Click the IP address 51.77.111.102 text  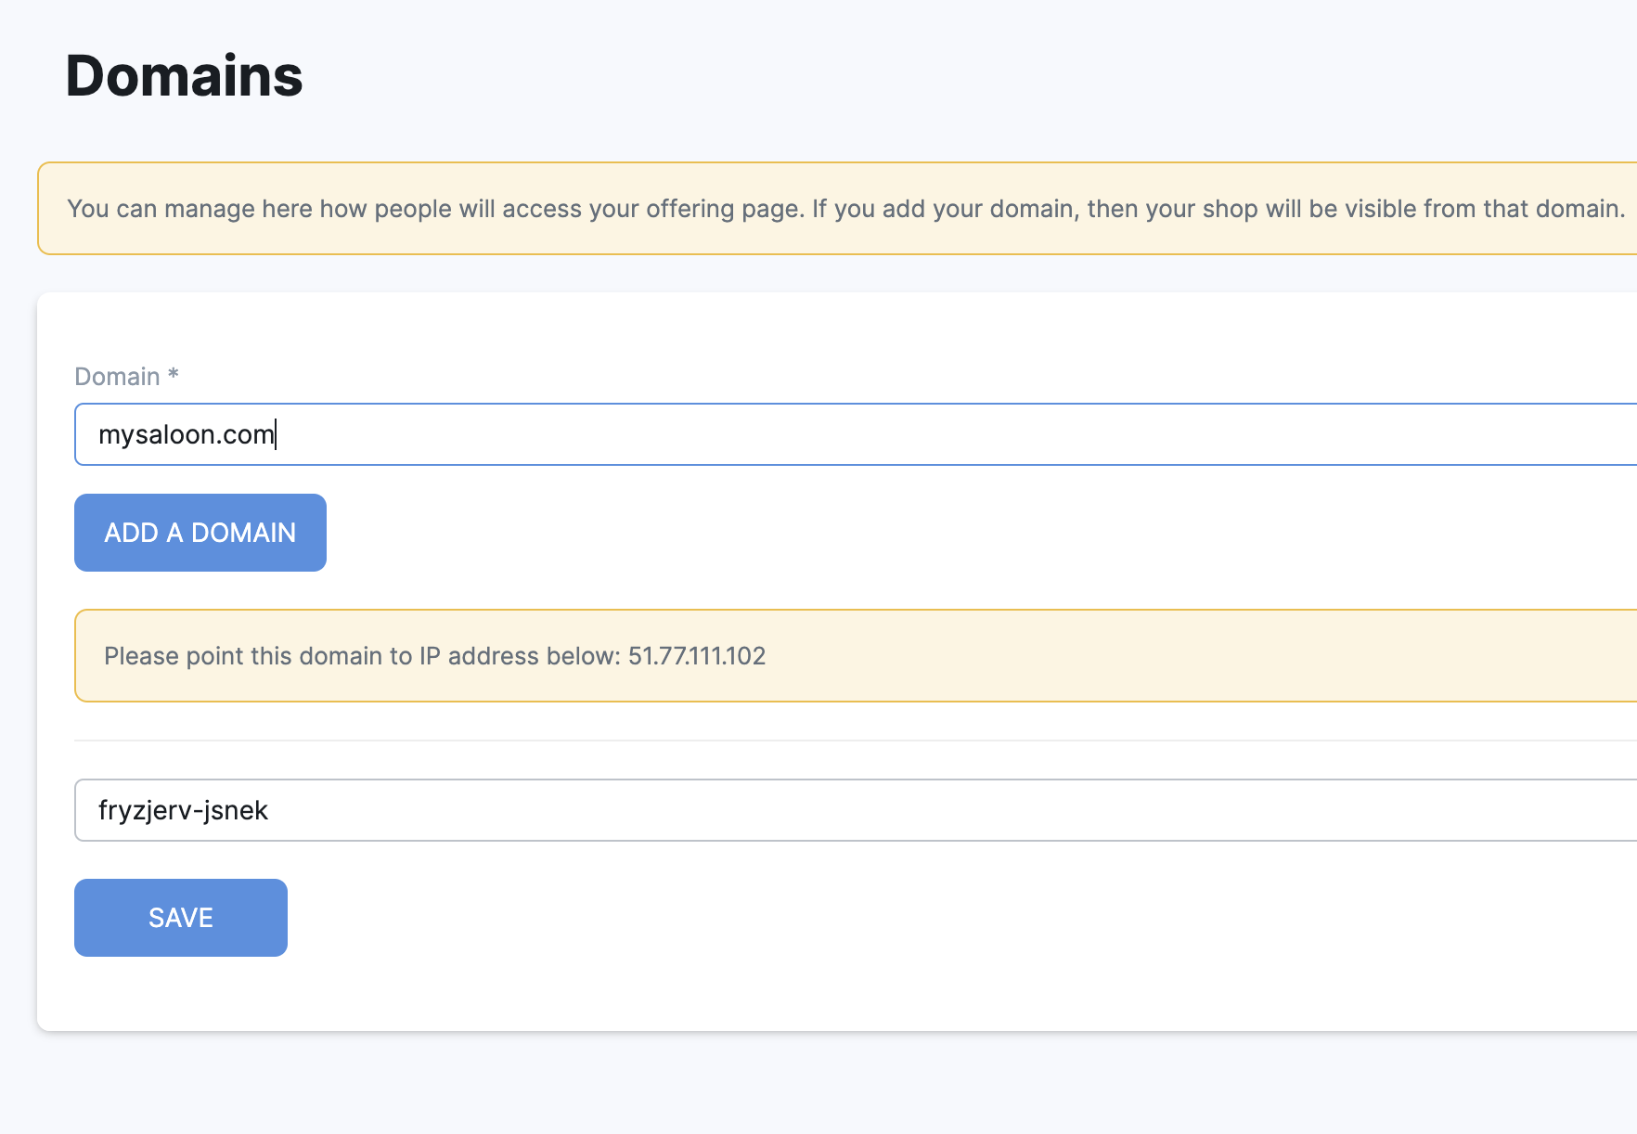point(696,656)
